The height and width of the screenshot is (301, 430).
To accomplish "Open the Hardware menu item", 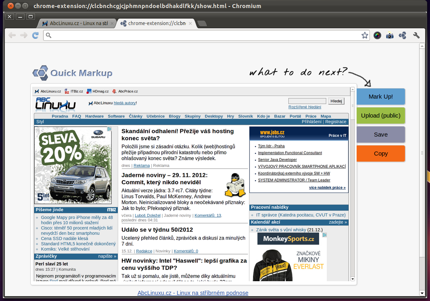I will [x=94, y=116].
